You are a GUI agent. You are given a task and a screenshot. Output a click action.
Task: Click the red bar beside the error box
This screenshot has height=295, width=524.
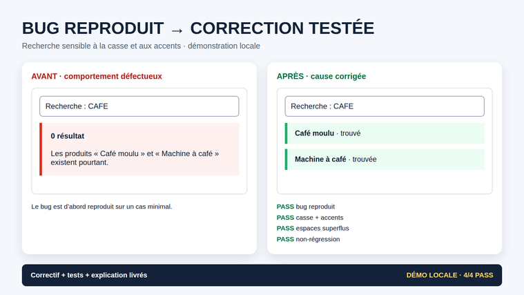pos(41,149)
